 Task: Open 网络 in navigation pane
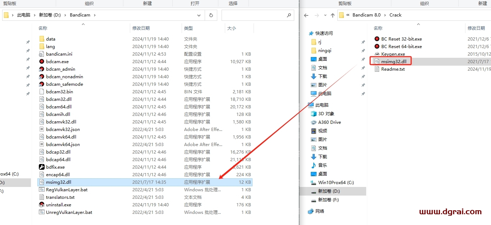pyautogui.click(x=316, y=211)
